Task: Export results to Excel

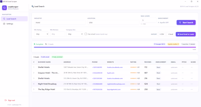Action: click(171, 34)
